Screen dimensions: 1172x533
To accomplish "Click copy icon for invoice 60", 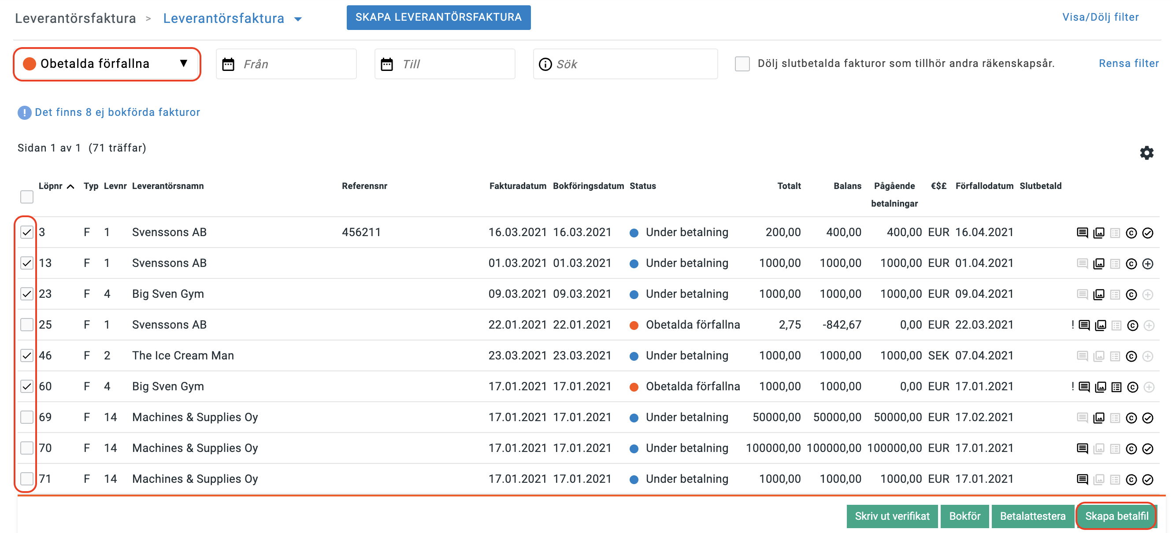I will tap(1132, 387).
